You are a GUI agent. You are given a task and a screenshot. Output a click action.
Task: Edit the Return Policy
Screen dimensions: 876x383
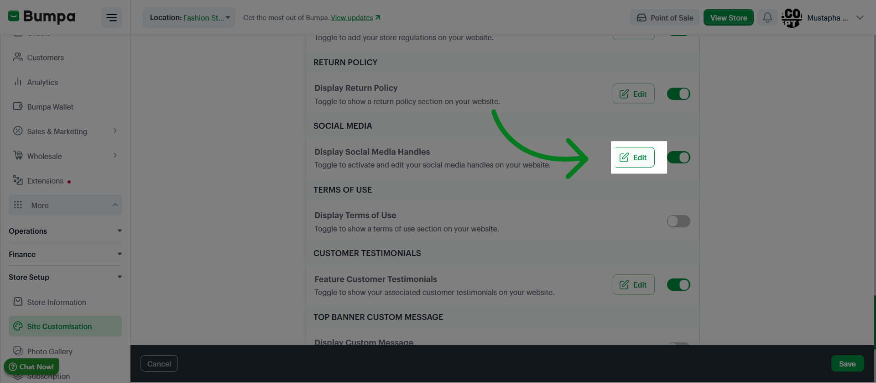[x=634, y=94]
